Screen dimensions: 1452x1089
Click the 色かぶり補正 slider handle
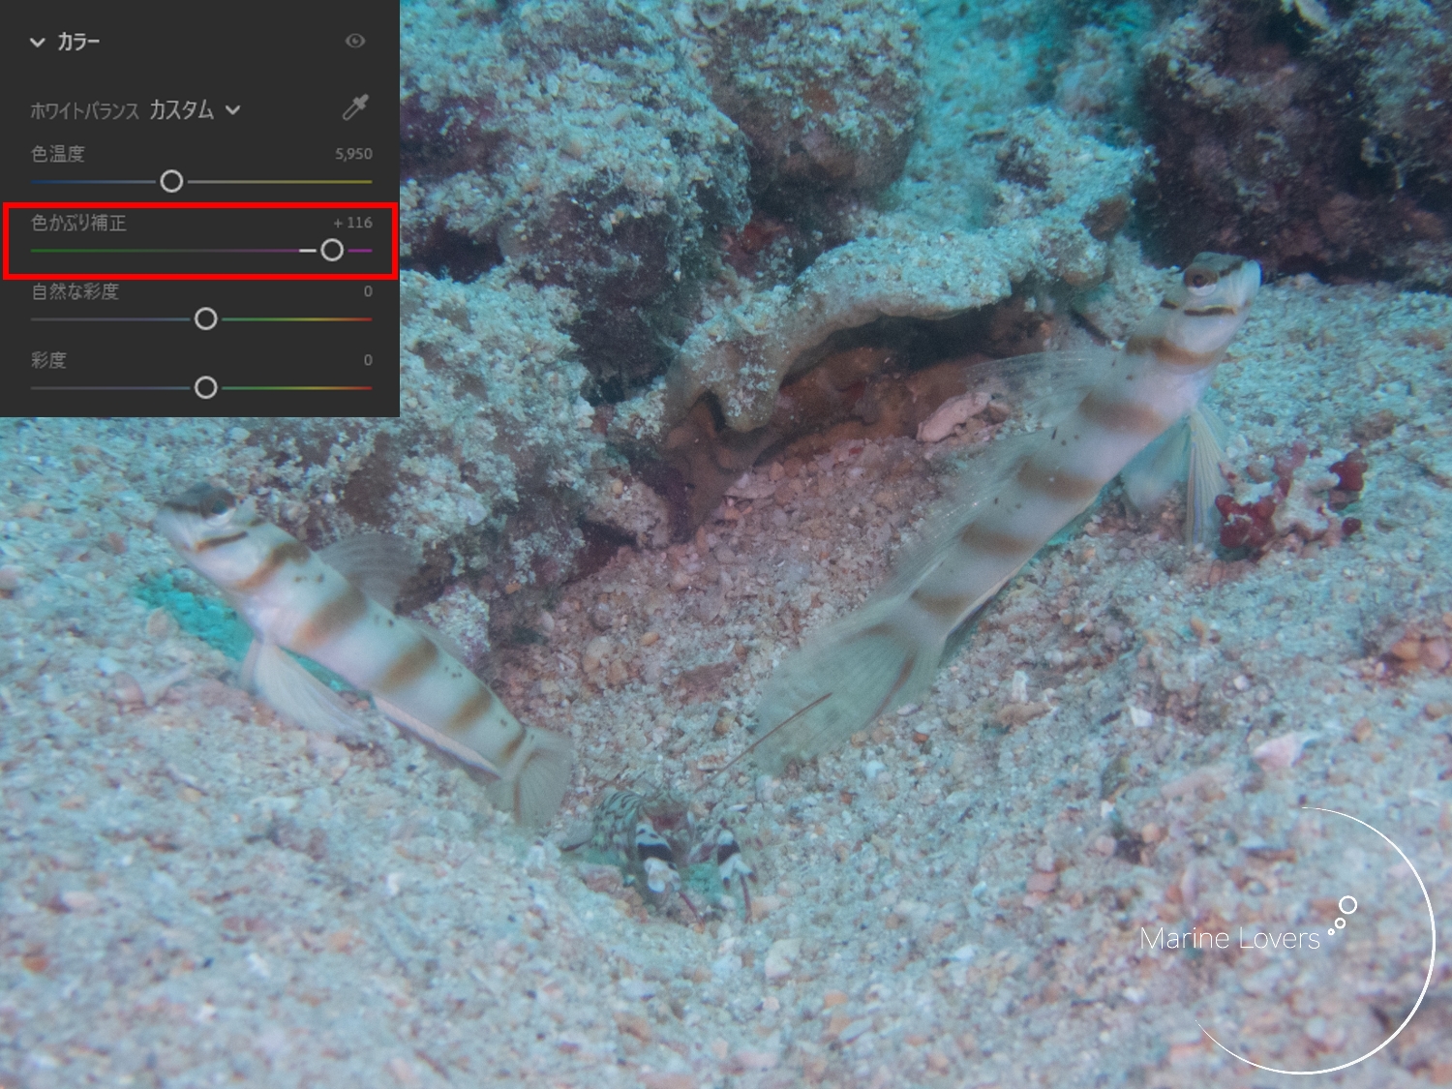(x=332, y=251)
